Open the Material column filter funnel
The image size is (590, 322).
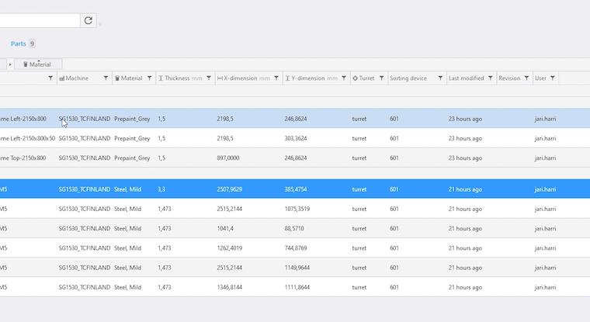click(150, 78)
